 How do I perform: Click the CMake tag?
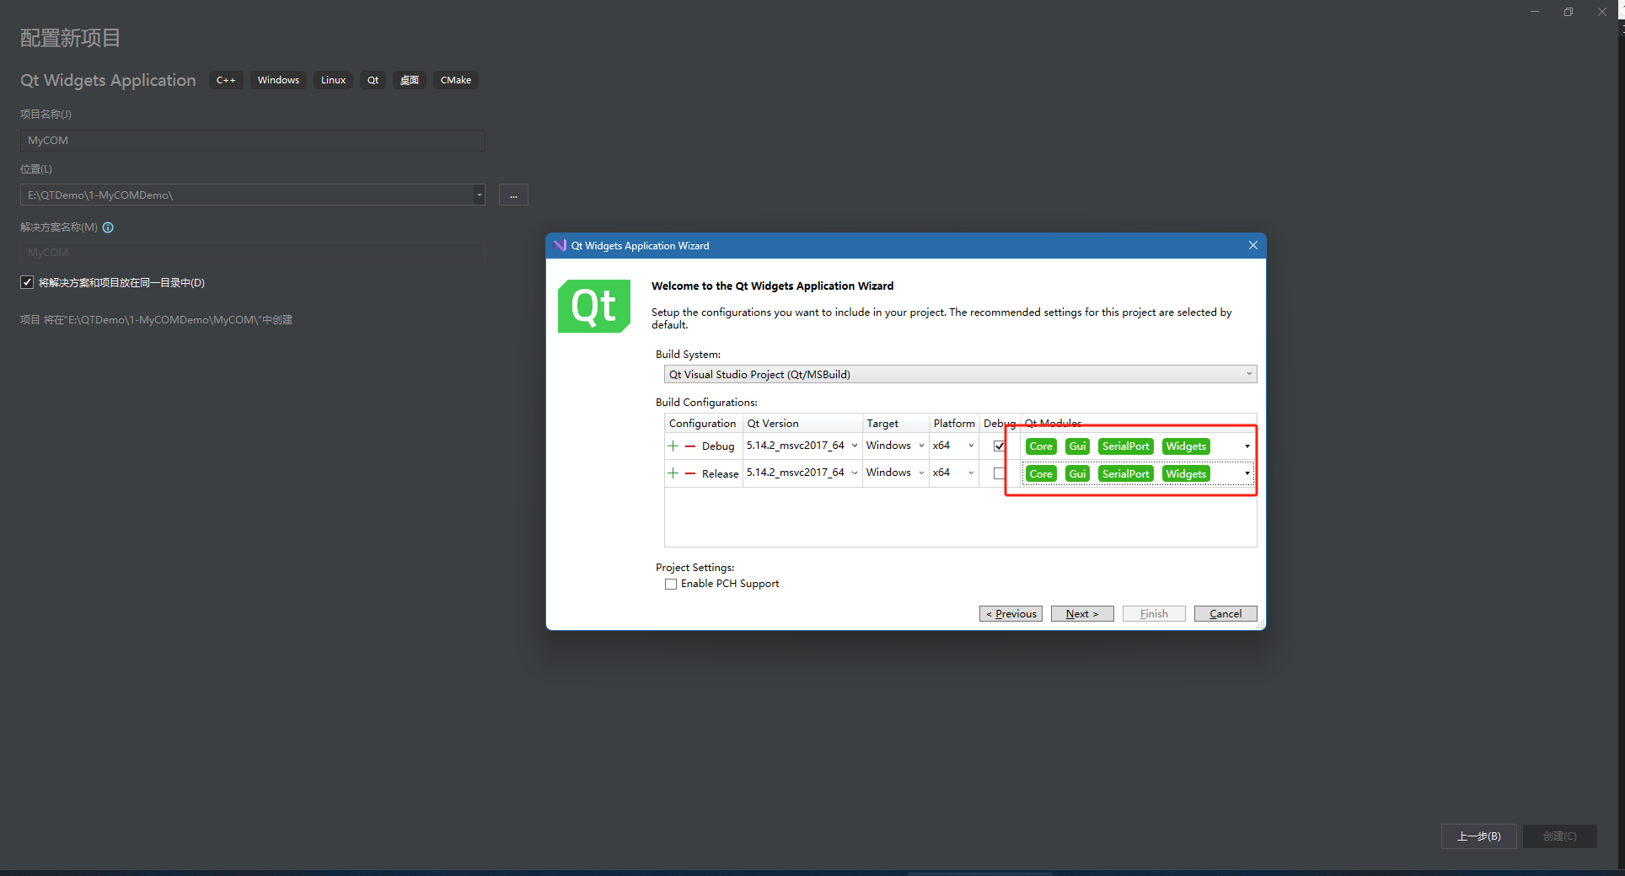(456, 80)
